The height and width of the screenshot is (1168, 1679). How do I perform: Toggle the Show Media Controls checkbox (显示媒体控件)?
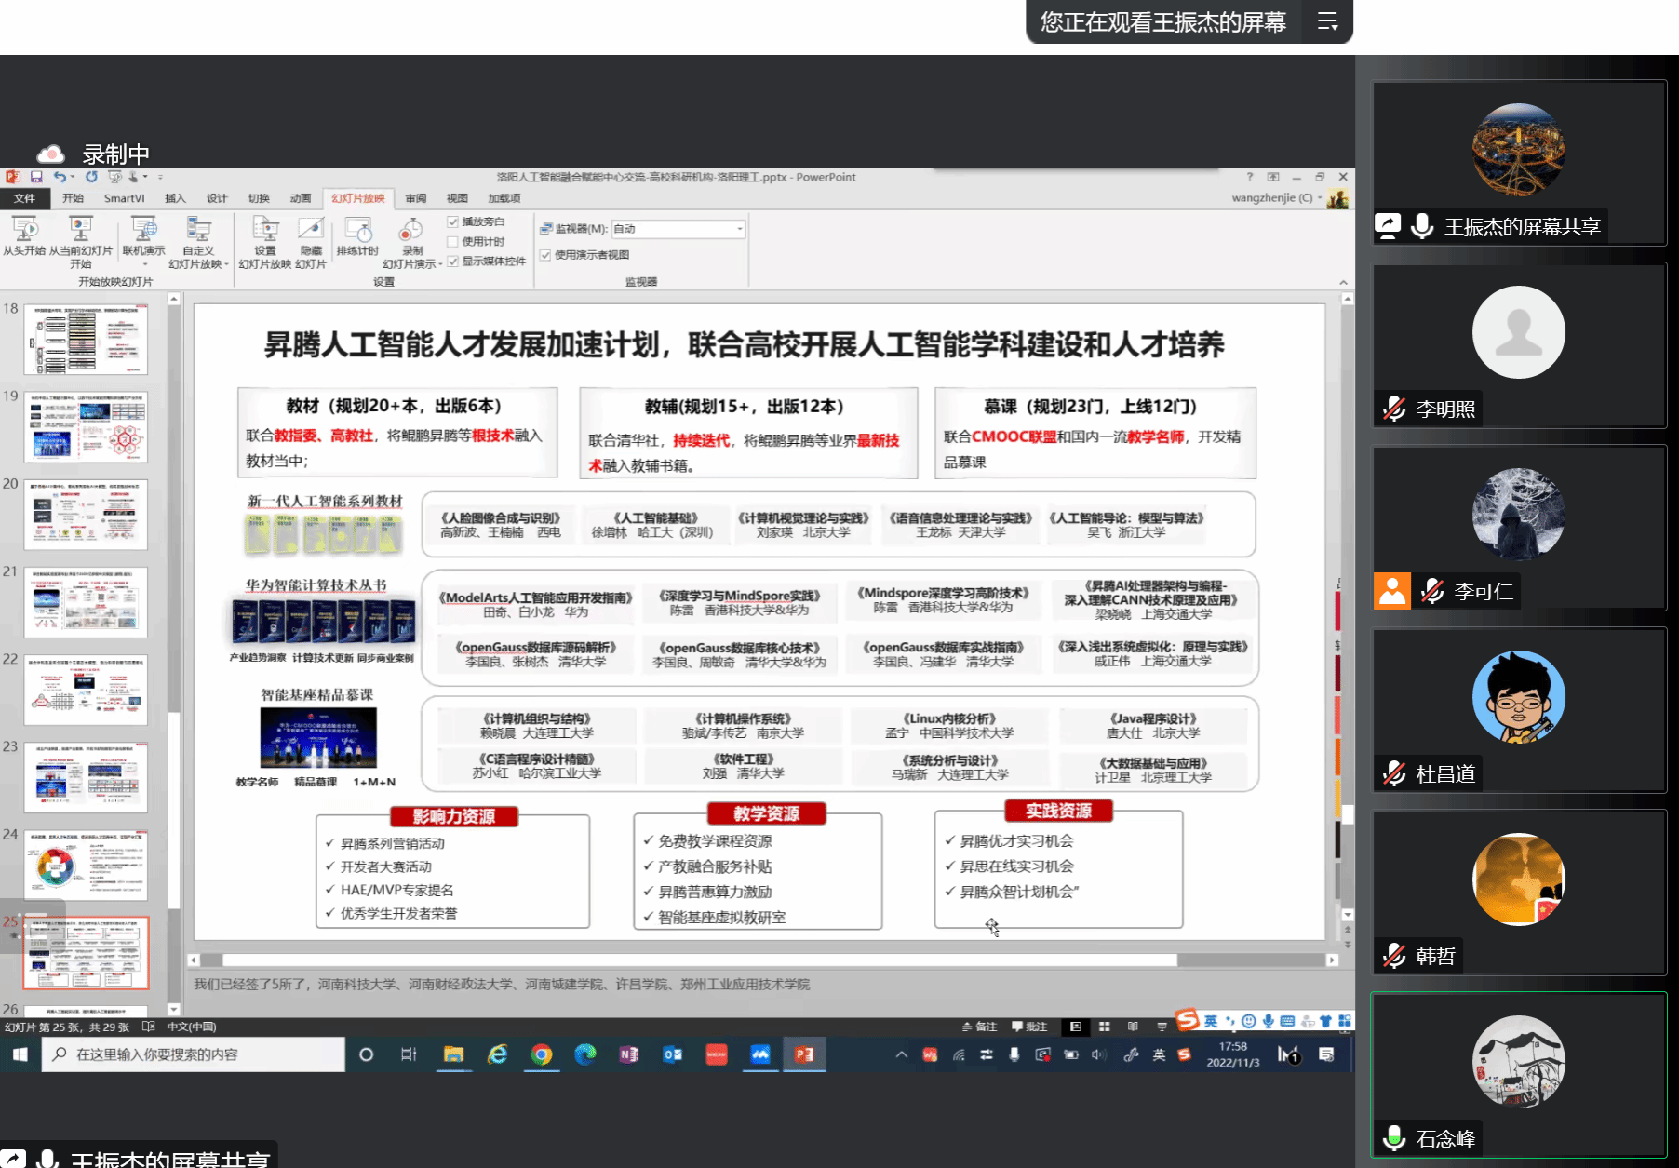(x=453, y=261)
